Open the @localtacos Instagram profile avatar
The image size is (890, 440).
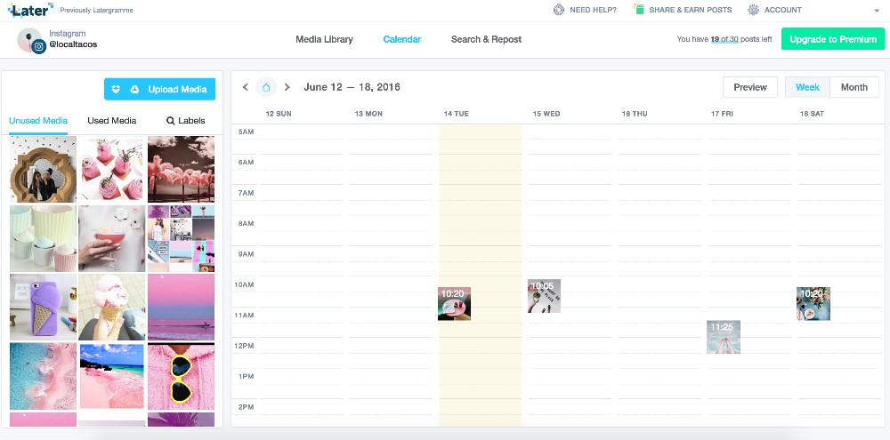click(30, 40)
